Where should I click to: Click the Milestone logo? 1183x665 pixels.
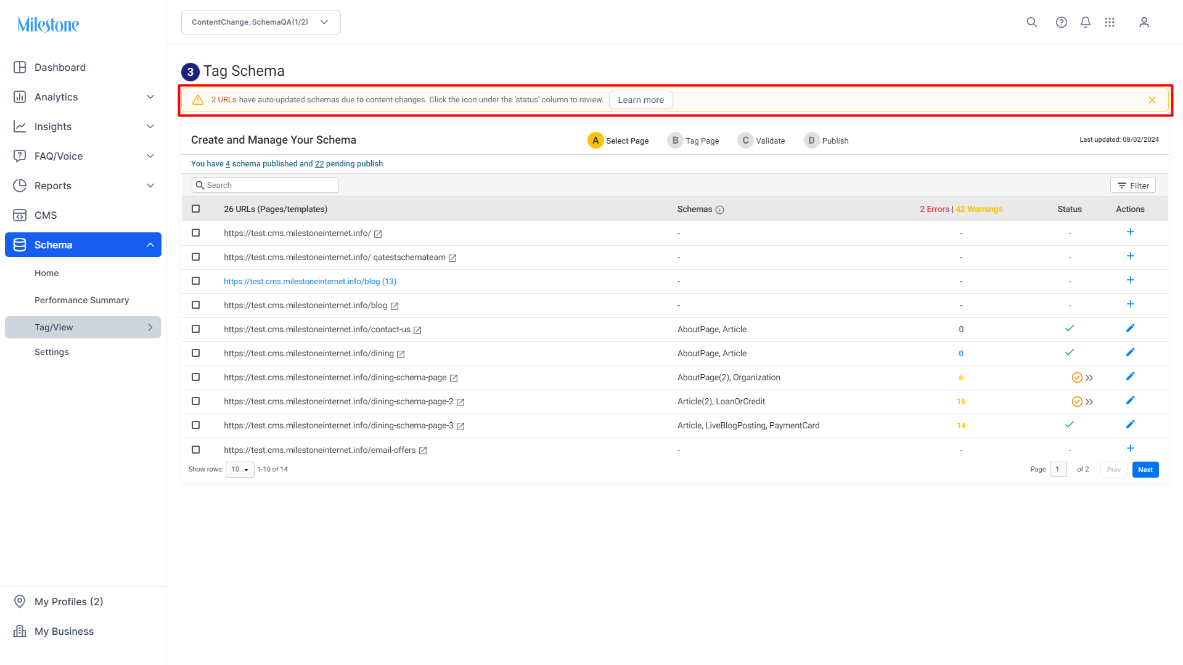click(48, 25)
